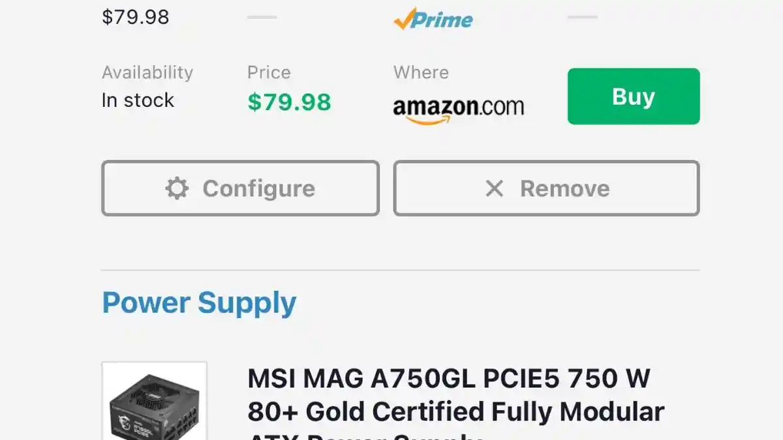
Task: Click the gear icon in Configure
Action: point(177,188)
